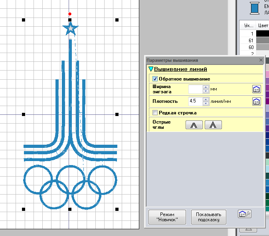The height and width of the screenshot is (236, 269).
Task: Reset density to default with home icon
Action: 256,101
